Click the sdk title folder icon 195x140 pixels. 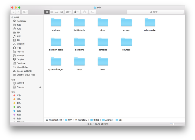click(95, 8)
